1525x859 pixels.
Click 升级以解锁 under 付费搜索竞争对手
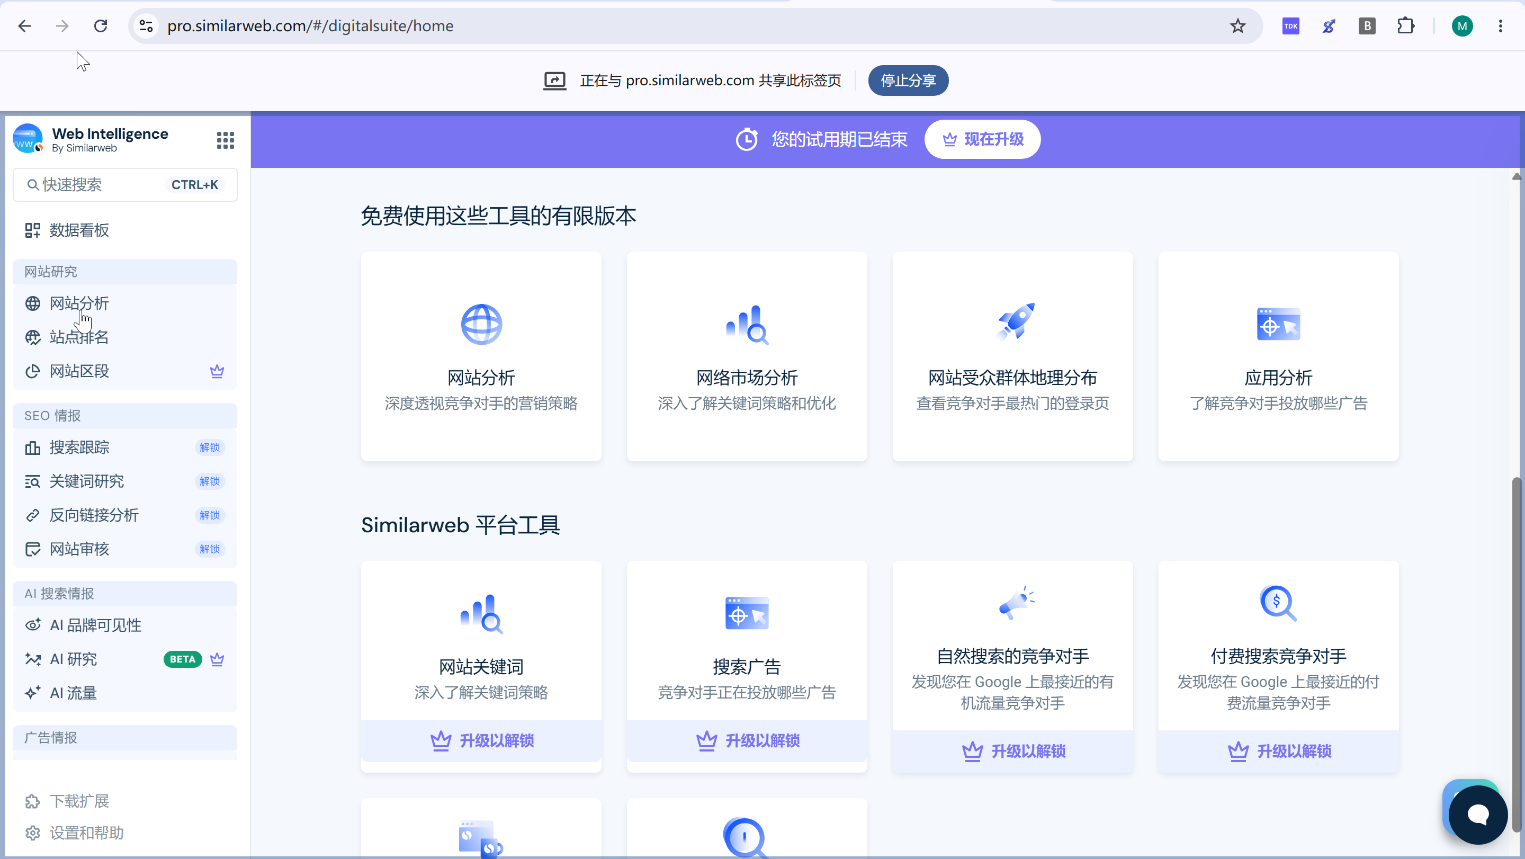[1279, 751]
